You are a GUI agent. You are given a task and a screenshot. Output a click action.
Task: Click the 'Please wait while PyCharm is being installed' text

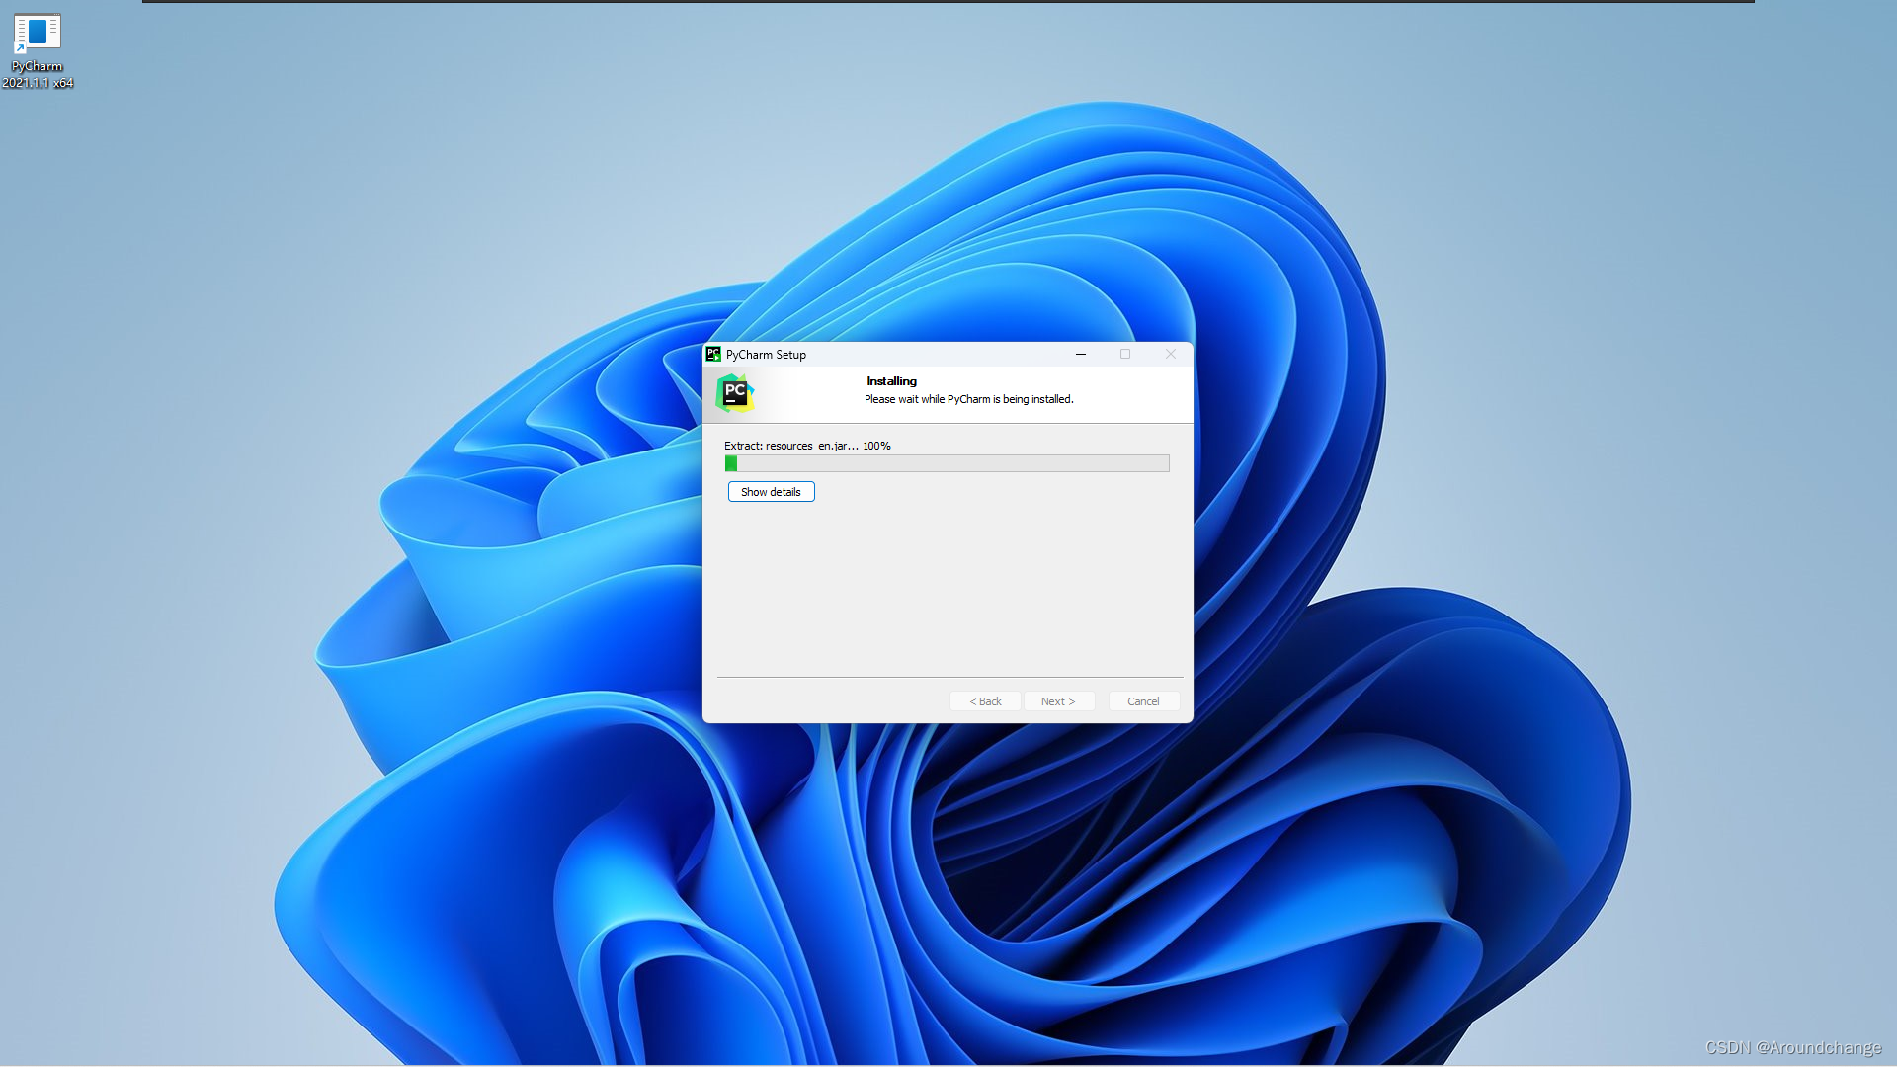pos(968,399)
